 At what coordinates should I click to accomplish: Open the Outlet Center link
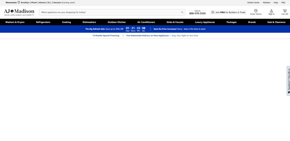[253, 3]
